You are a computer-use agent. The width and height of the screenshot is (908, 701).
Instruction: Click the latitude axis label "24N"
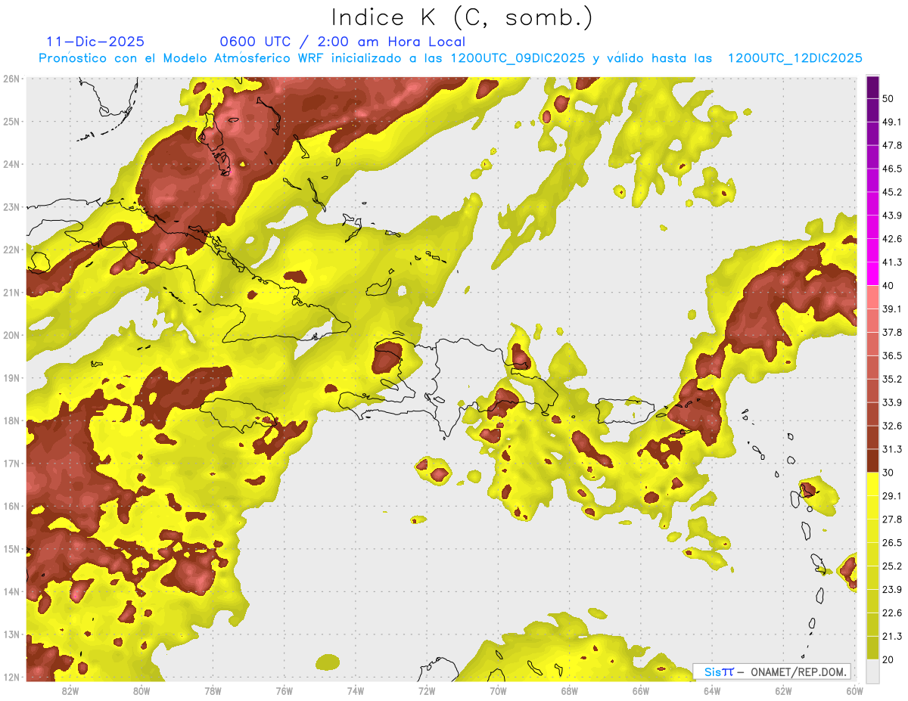(11, 163)
